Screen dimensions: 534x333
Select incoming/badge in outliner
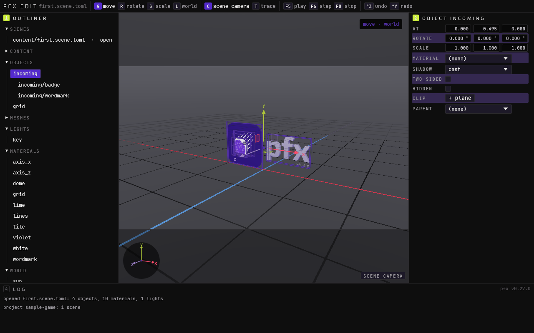pos(39,85)
